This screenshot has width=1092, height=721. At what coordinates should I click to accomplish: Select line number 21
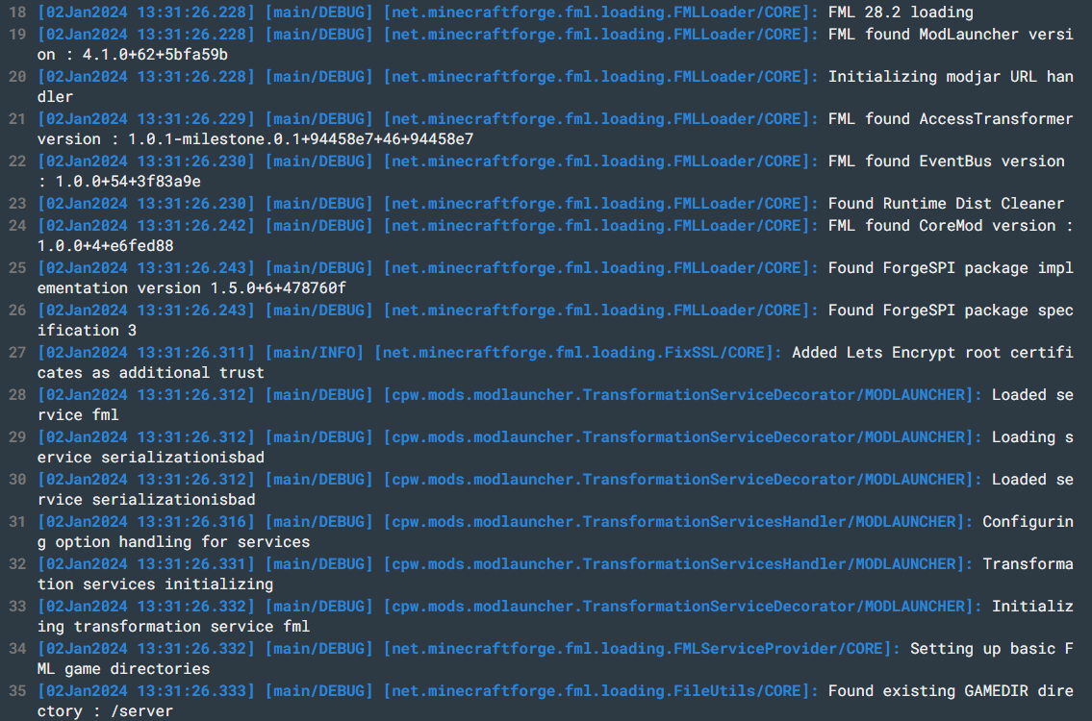pos(17,119)
